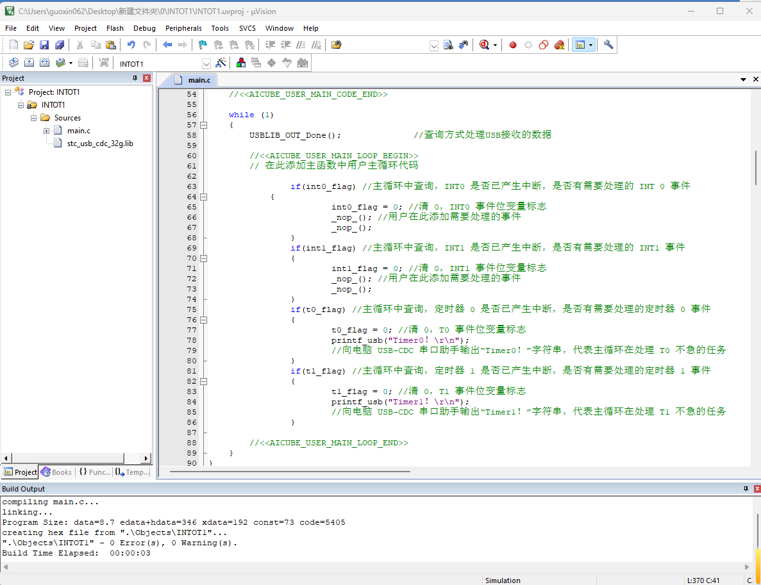Click the Build target icon

(29, 63)
